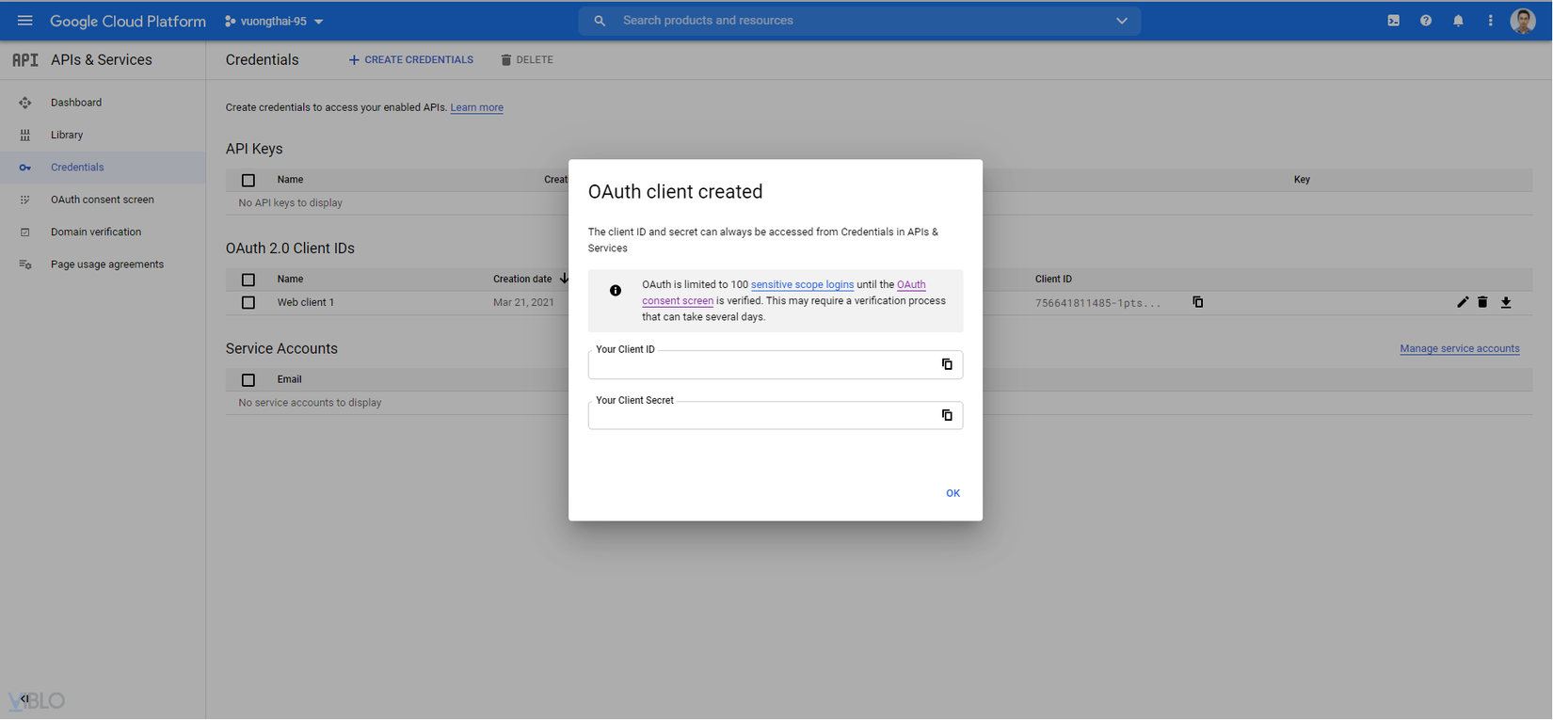Delete Web client 1 using the trash icon
The height and width of the screenshot is (720, 1553).
(1482, 302)
